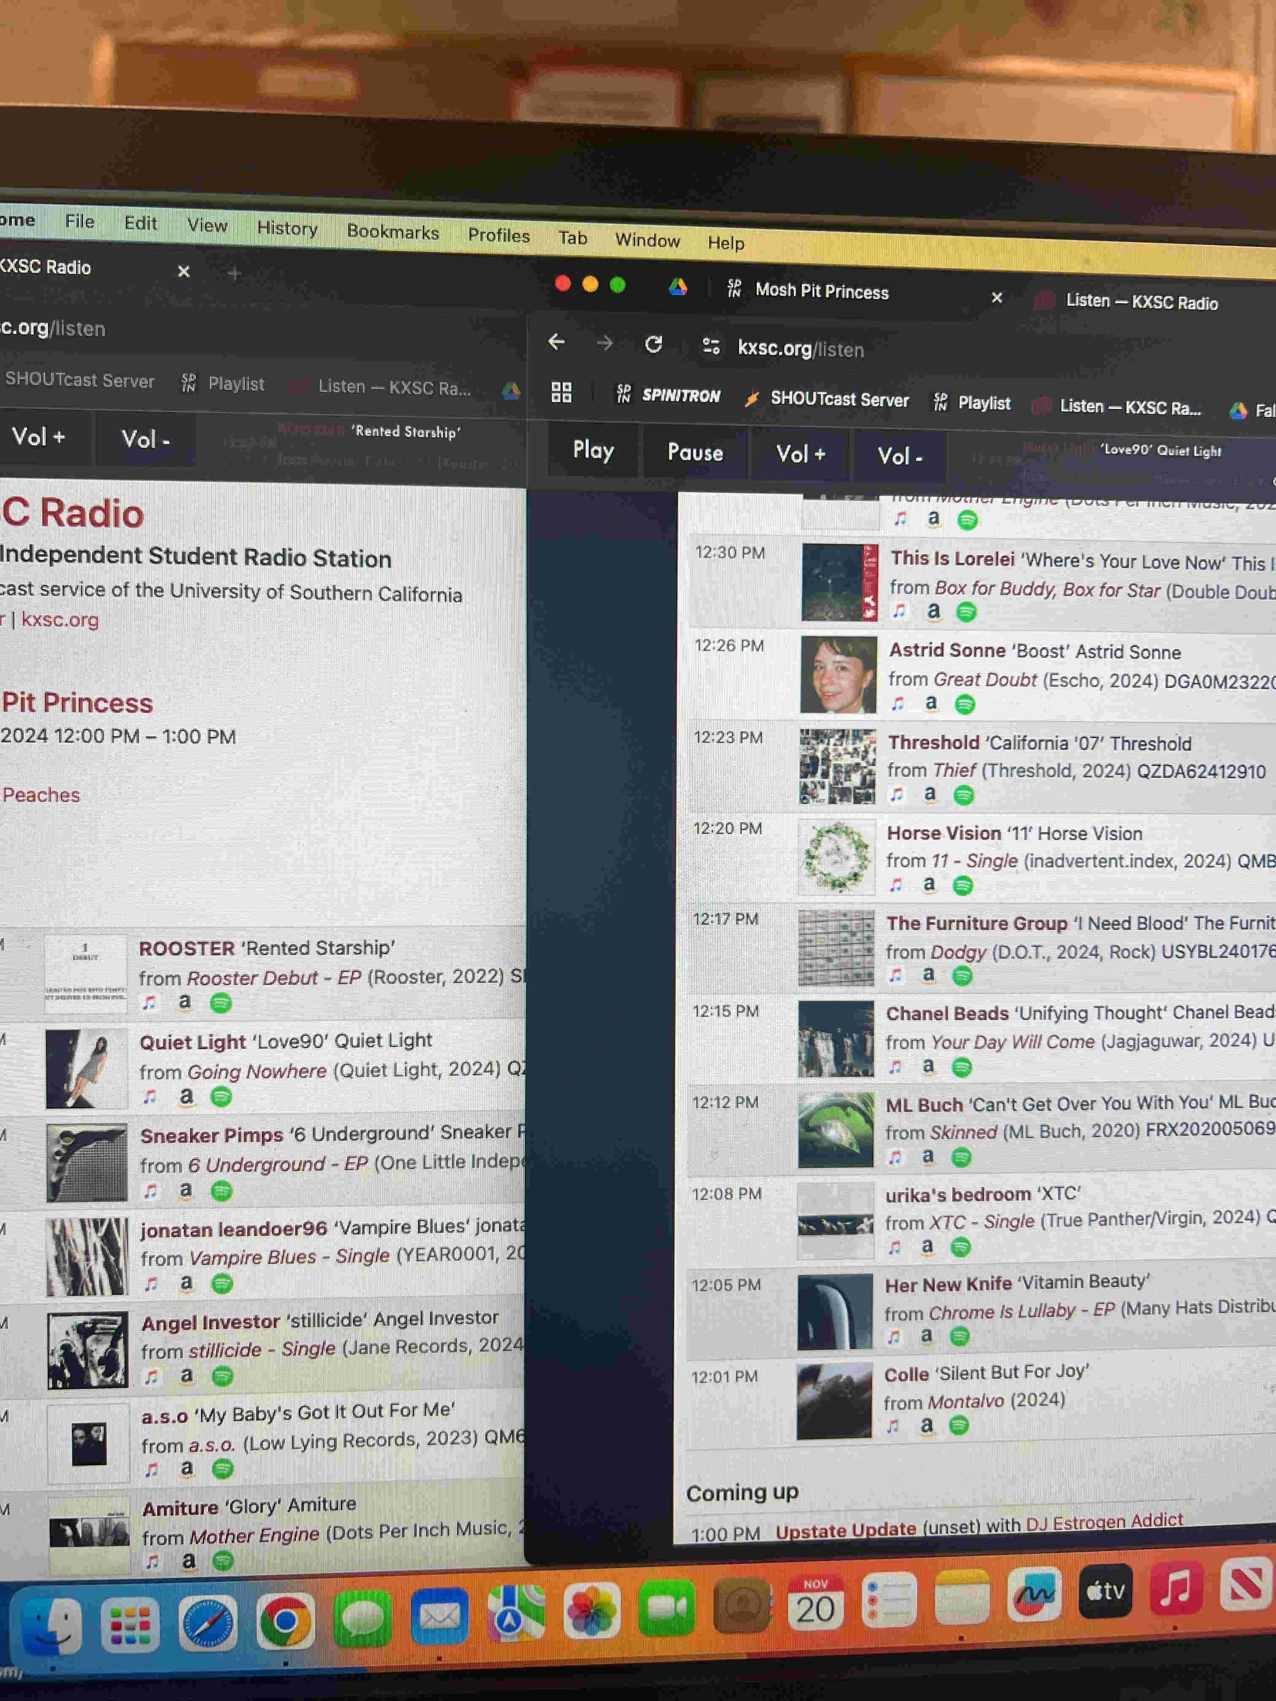Open Amazon link for Threshold 'California '07'
Image resolution: width=1276 pixels, height=1701 pixels.
930,794
